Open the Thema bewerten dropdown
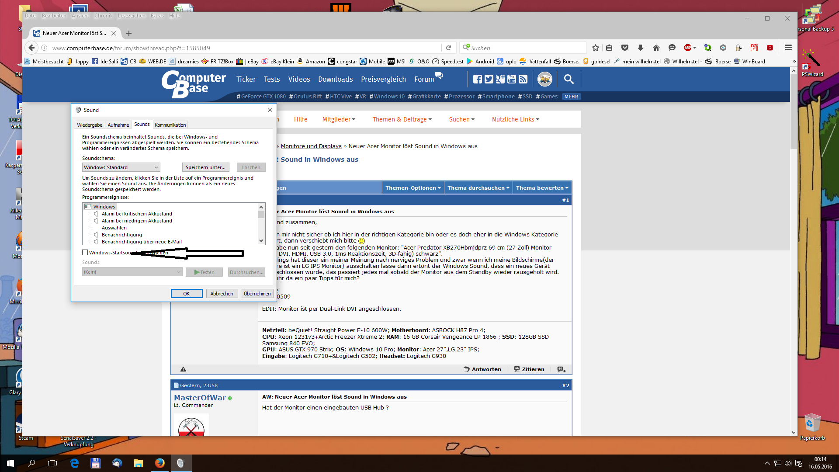This screenshot has width=839, height=472. 542,188
